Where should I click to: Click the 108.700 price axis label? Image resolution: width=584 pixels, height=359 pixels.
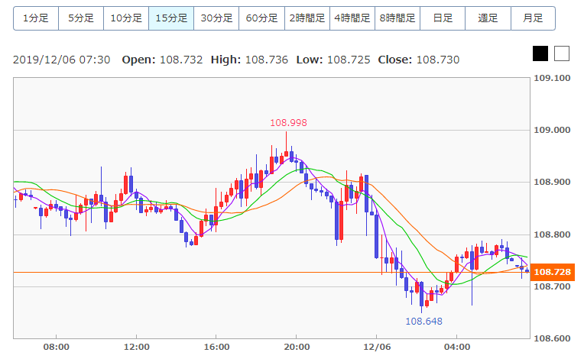pyautogui.click(x=552, y=286)
